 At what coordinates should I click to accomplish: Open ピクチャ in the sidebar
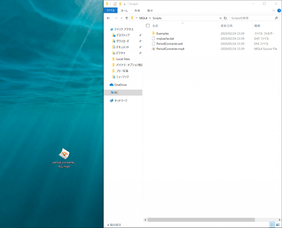(121, 53)
